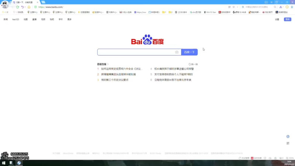Open hot search item number 3
295x166 pixels.
pos(115,80)
